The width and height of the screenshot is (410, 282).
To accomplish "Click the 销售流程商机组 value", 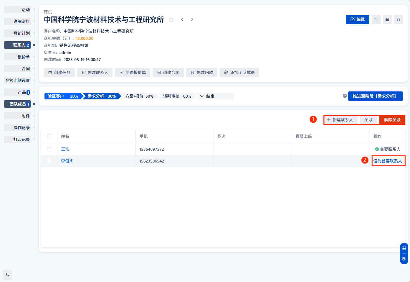I will click(74, 45).
